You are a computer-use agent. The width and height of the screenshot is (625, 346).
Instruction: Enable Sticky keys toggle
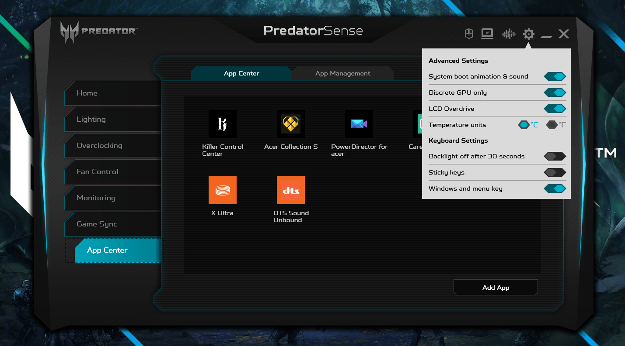click(x=555, y=172)
